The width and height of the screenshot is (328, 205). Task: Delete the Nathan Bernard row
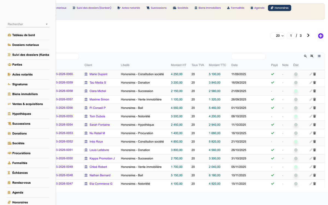(314, 175)
